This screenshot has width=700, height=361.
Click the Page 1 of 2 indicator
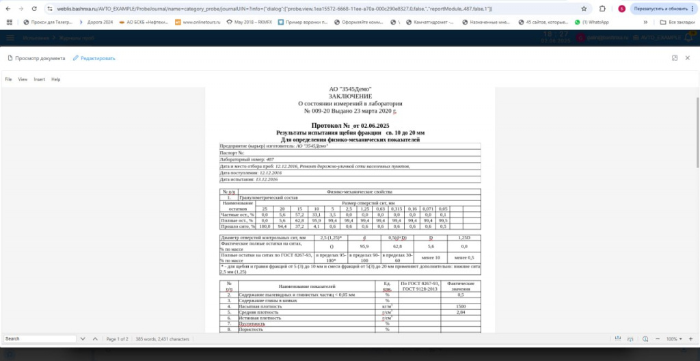pyautogui.click(x=117, y=339)
